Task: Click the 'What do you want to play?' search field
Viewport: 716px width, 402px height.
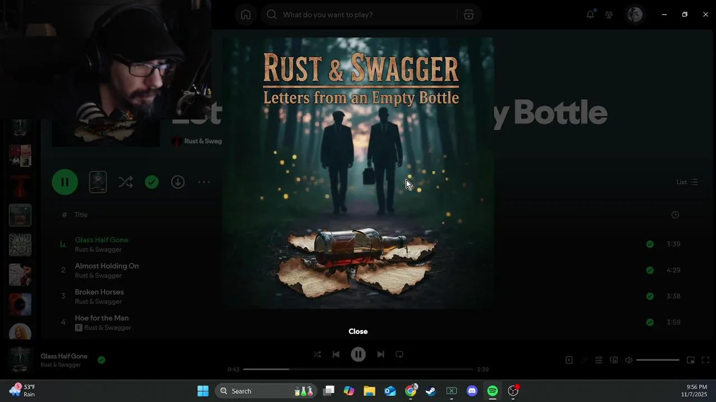Action: (358, 15)
